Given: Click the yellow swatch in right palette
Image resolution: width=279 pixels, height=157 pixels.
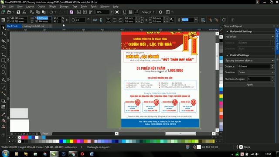Looking at the screenshot, I should [x=221, y=96].
